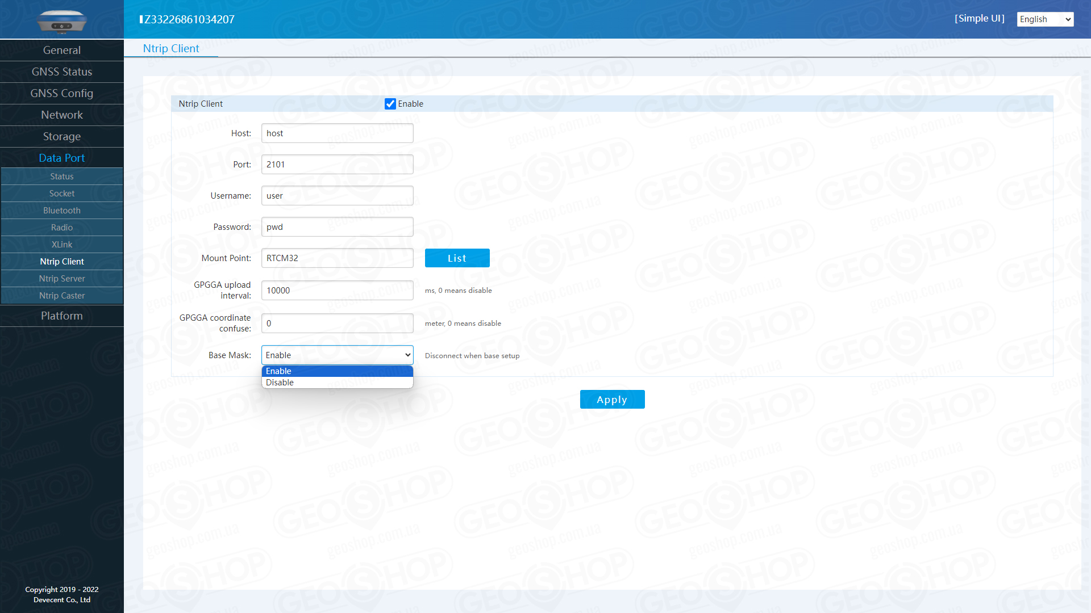Select the Ntrip Client page tab
The height and width of the screenshot is (613, 1091).
click(x=171, y=49)
